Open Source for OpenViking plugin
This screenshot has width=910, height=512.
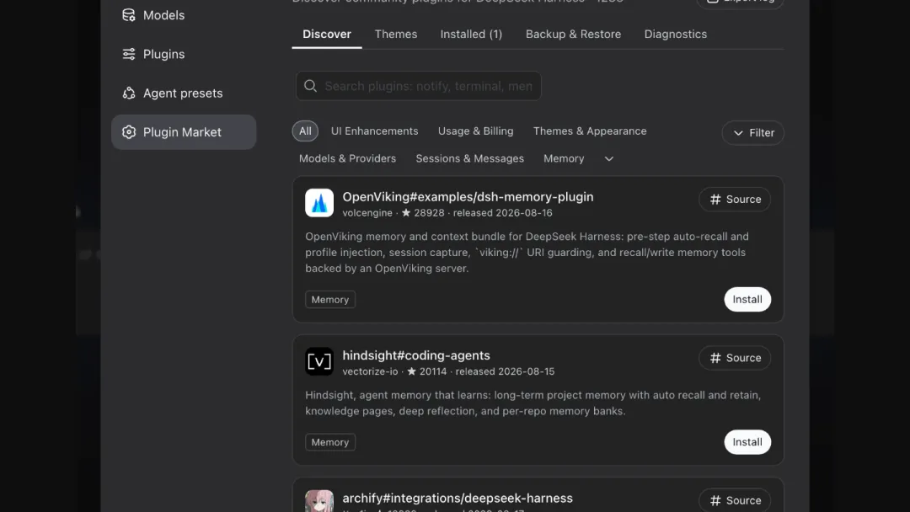pos(735,200)
